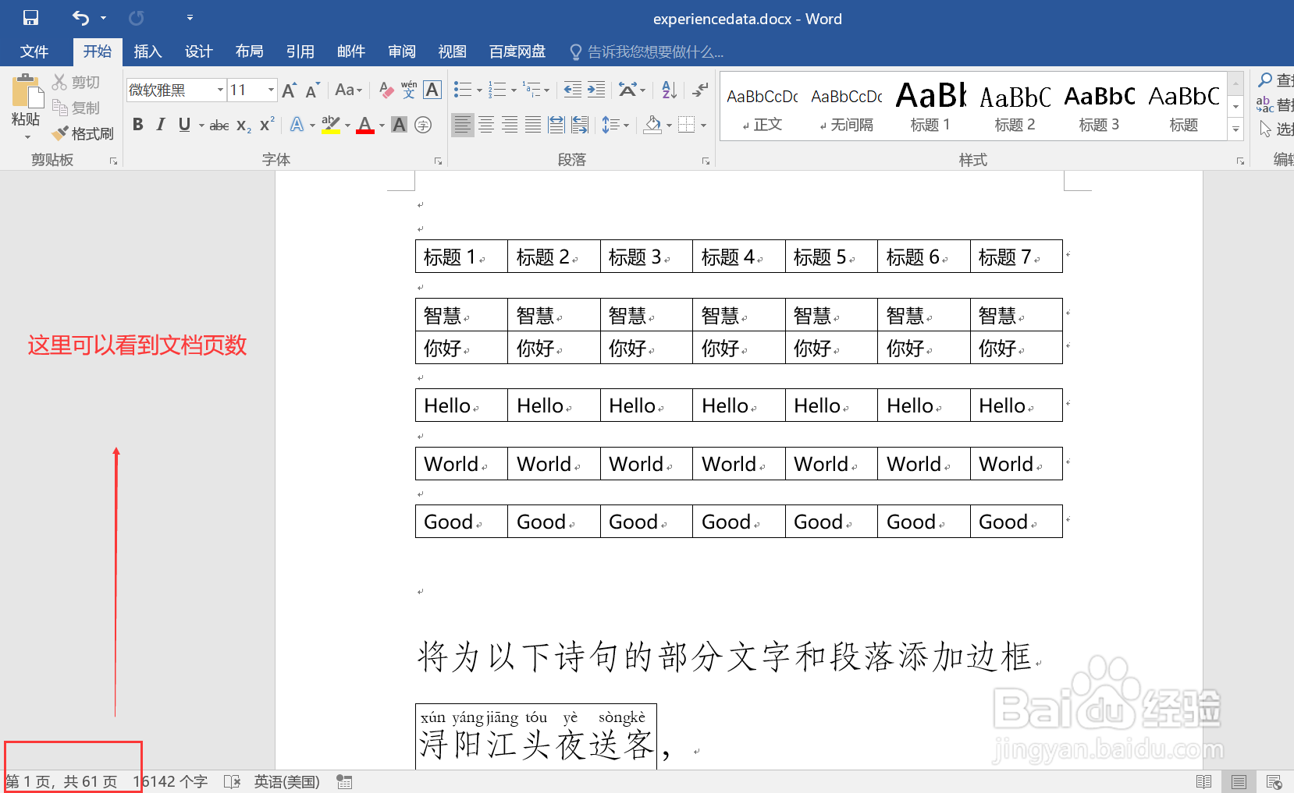The width and height of the screenshot is (1294, 793).
Task: Apply the 标题 1 style
Action: tap(930, 105)
